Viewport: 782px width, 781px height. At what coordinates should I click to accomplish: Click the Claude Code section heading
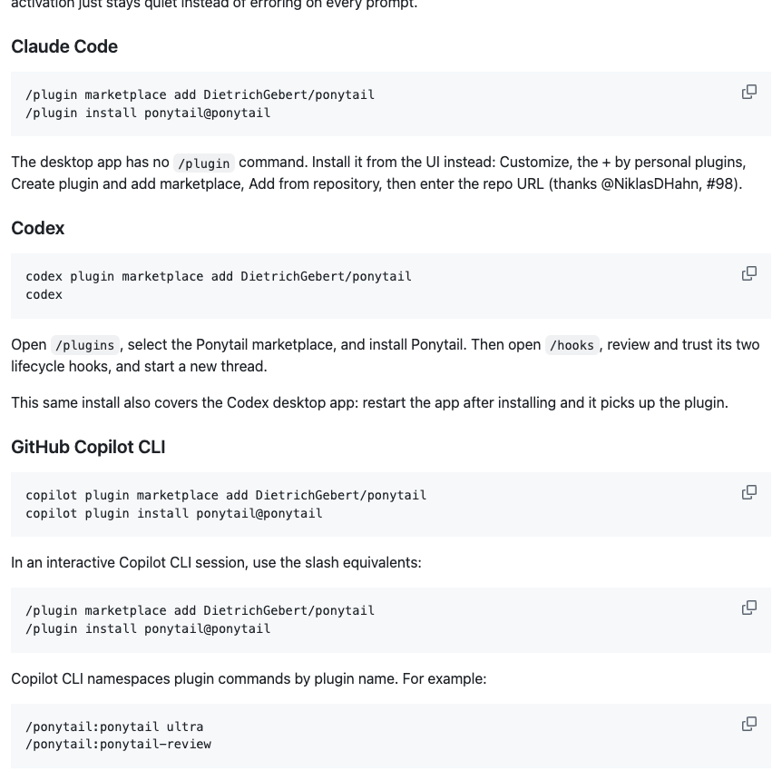[x=64, y=46]
